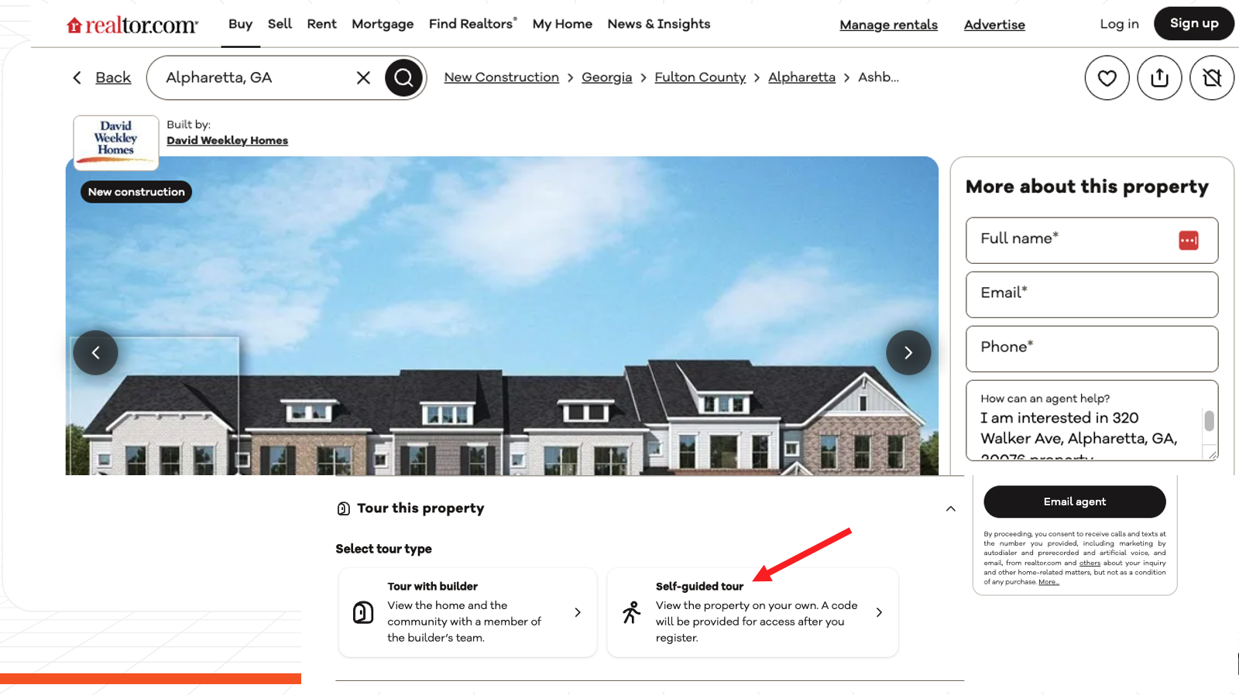Viewport: 1239px width, 695px height.
Task: Click the David Weekley Homes builder logo
Action: click(116, 142)
